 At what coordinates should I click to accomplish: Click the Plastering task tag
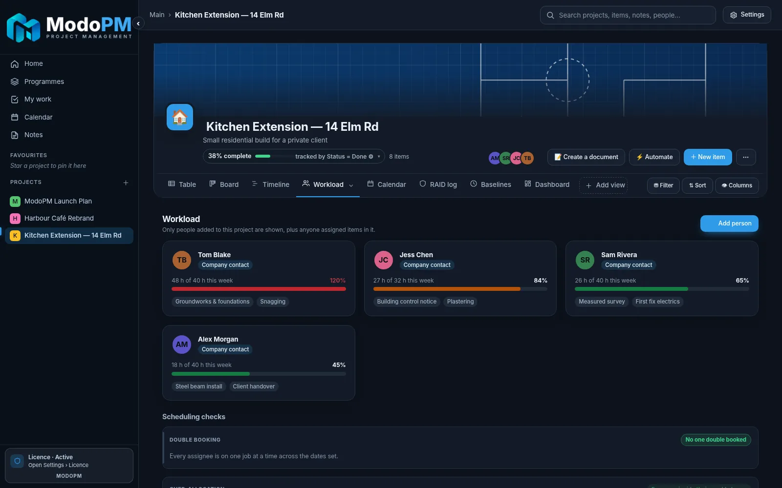point(460,302)
